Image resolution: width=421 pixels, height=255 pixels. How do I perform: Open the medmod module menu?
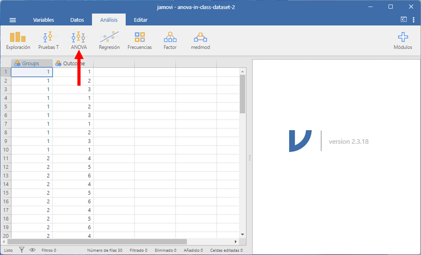pyautogui.click(x=200, y=40)
